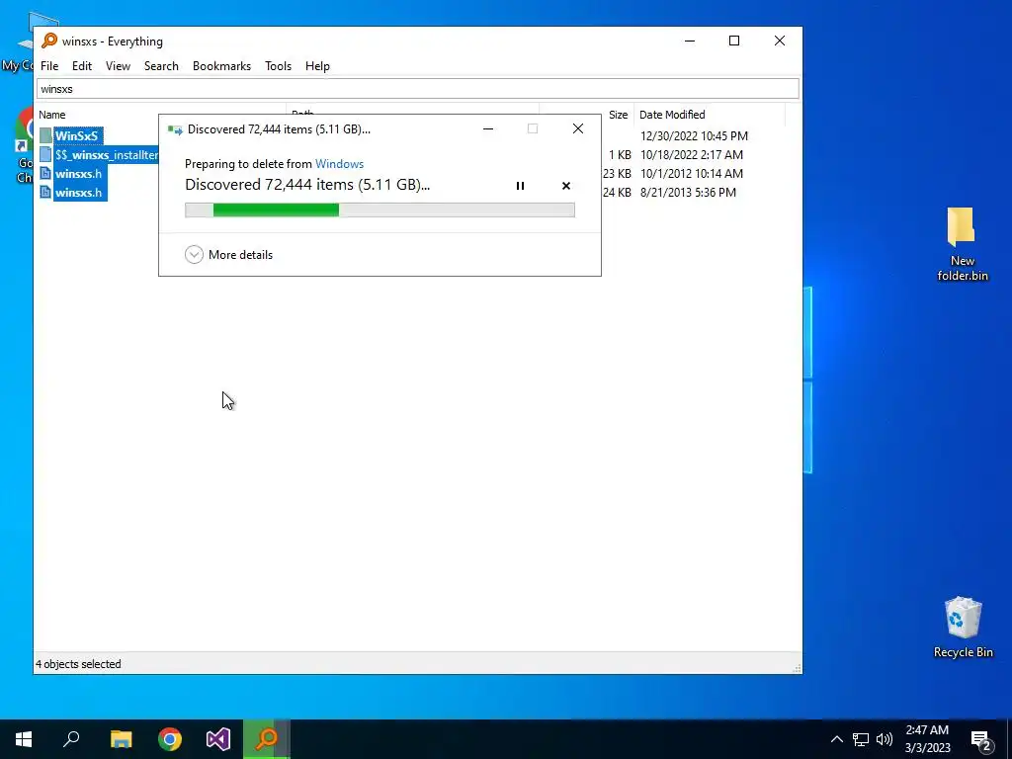Screen dimensions: 1012x759
Task: Click the WinSxS folder icon
Action: 45,135
